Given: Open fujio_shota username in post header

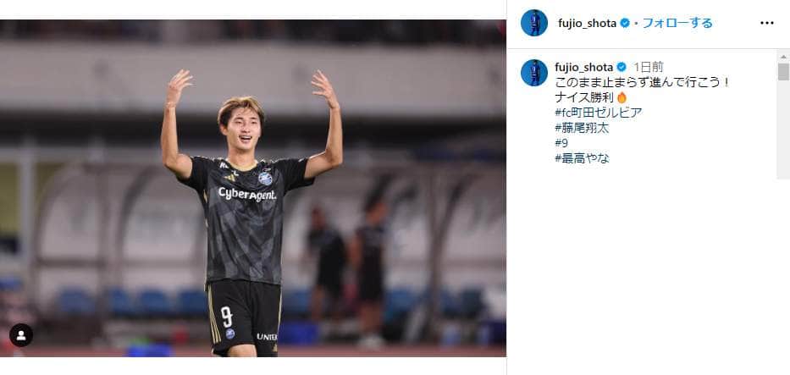Looking at the screenshot, I should click(x=588, y=23).
